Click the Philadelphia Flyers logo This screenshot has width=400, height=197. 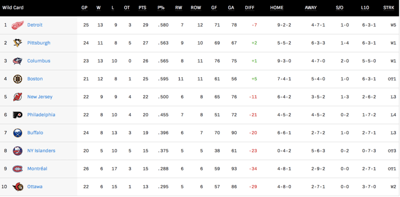[x=18, y=115]
